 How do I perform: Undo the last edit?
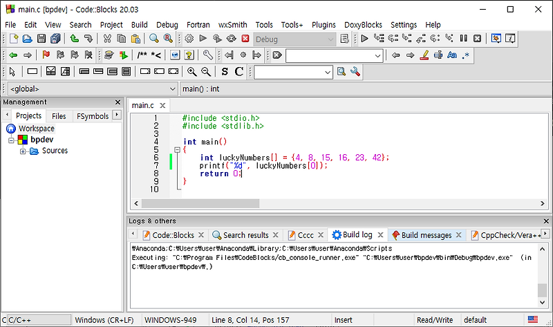tap(74, 39)
